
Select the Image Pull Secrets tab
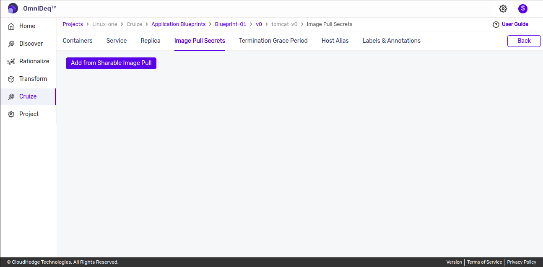pyautogui.click(x=200, y=41)
